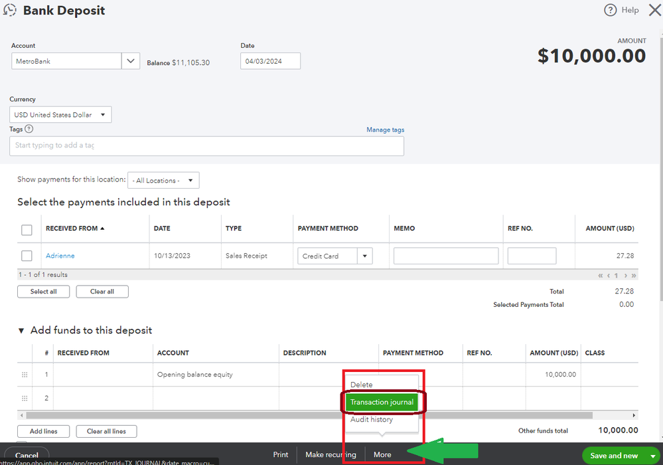Click Print in the bottom bar
This screenshot has width=663, height=465.
pyautogui.click(x=280, y=454)
